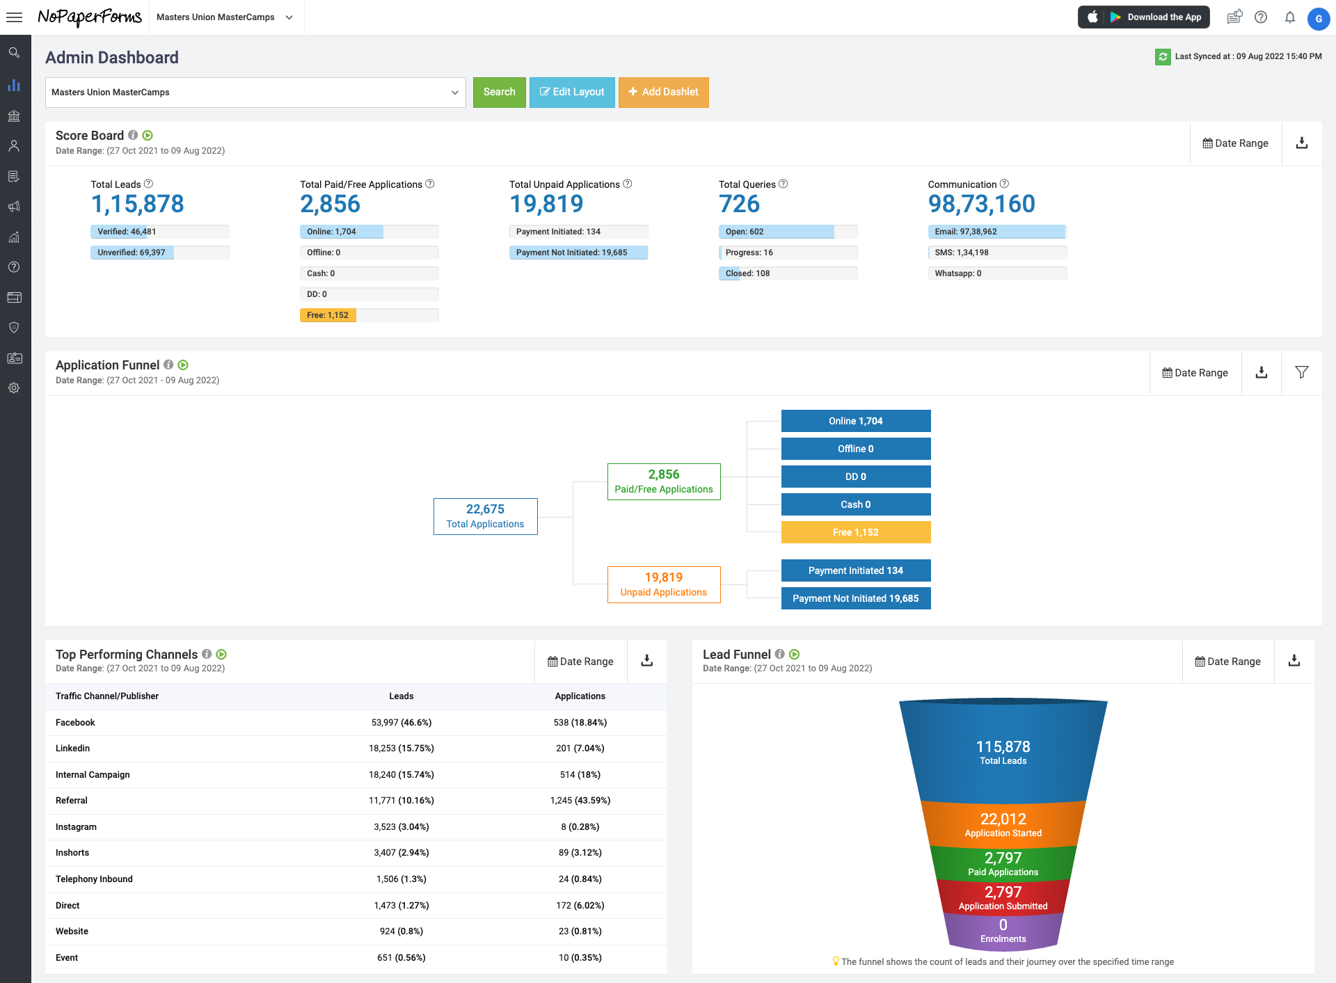Screen dimensions: 1336x983
Task: Open the hamburger menu icon
Action: [x=14, y=17]
